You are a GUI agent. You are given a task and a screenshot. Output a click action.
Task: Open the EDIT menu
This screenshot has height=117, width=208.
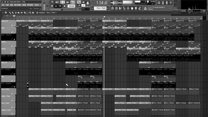(7, 5)
